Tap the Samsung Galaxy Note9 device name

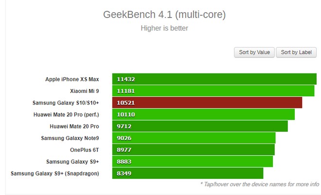tap(70, 138)
